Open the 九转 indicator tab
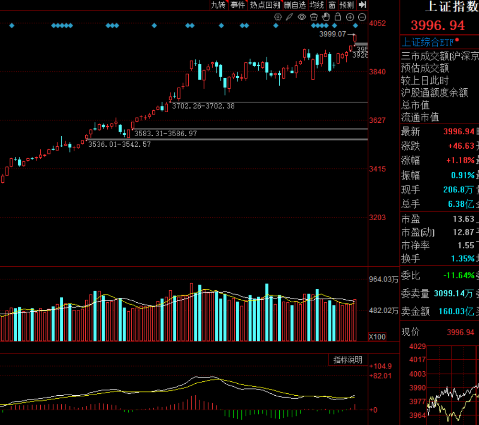Image resolution: width=479 pixels, height=425 pixels. (218, 5)
